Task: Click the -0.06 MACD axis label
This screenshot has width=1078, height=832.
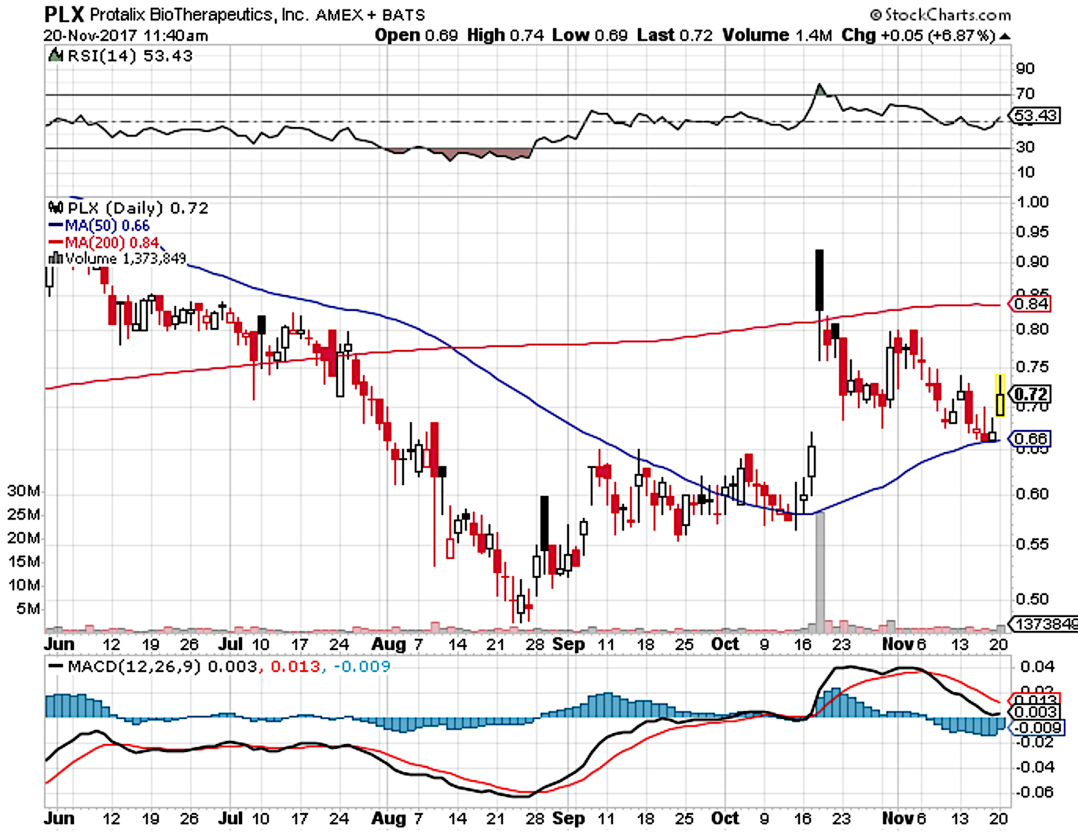Action: click(x=1034, y=792)
